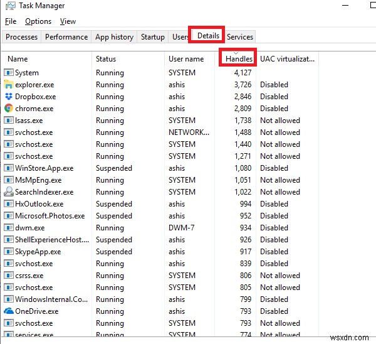This screenshot has height=344, width=376.
Task: Click Suspended status of ShellExperienceHost
Action: coord(114,240)
